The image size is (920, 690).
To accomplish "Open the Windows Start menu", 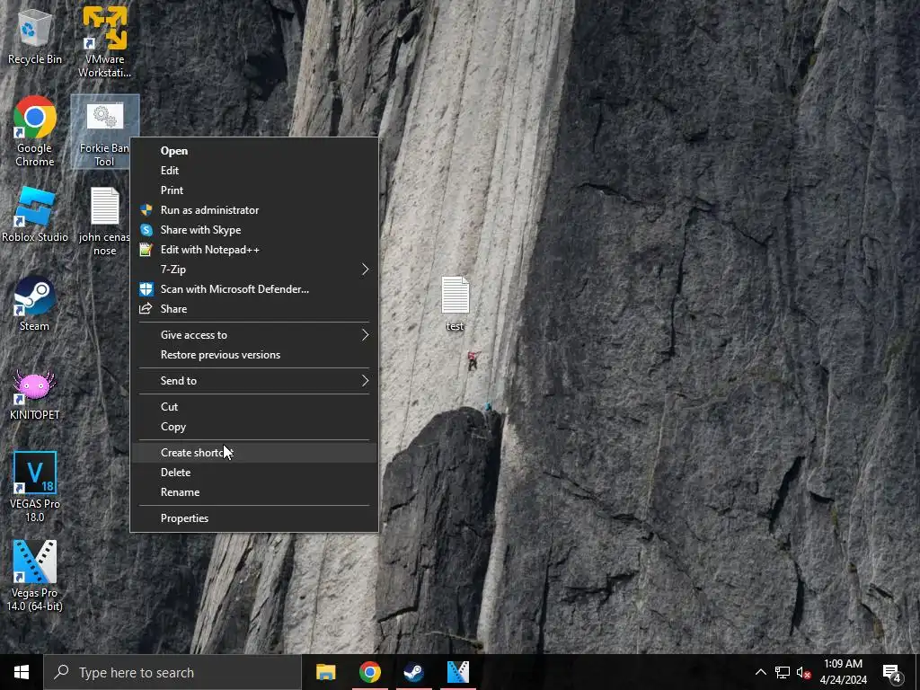I will point(22,672).
